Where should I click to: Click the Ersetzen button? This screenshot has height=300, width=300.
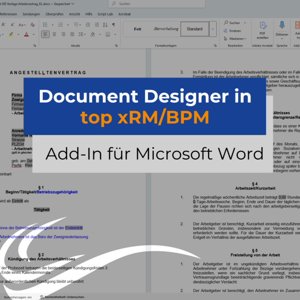pyautogui.click(x=234, y=30)
